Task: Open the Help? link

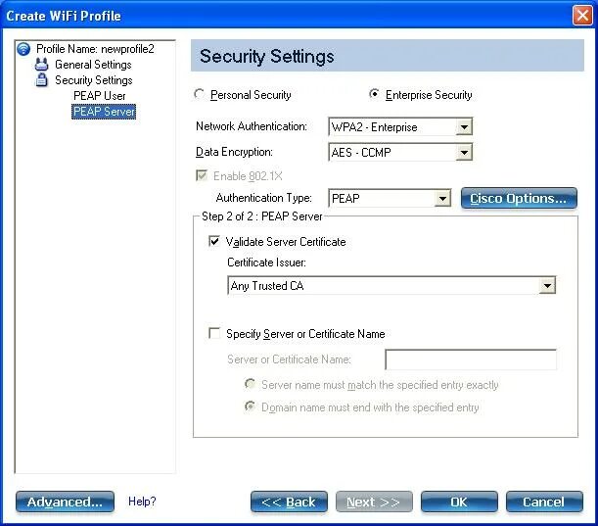Action: point(142,502)
